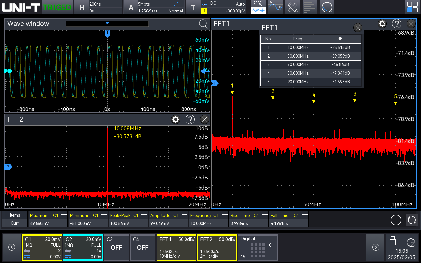
Task: Open the trigger T menu
Action: [193, 7]
